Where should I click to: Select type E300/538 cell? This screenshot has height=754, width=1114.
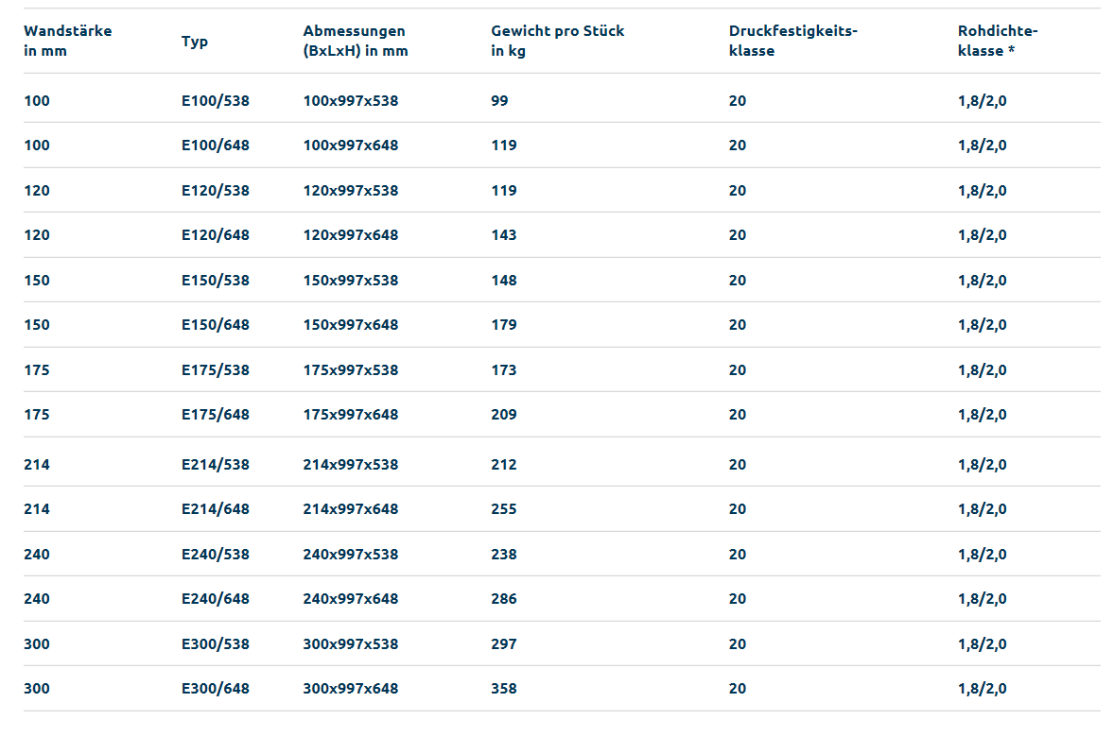click(x=216, y=644)
